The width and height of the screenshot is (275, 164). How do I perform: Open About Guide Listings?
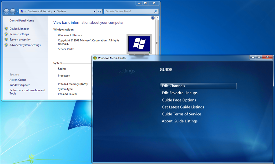point(180,121)
